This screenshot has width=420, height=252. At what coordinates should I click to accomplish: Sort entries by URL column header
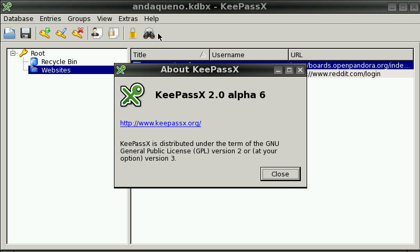point(351,55)
